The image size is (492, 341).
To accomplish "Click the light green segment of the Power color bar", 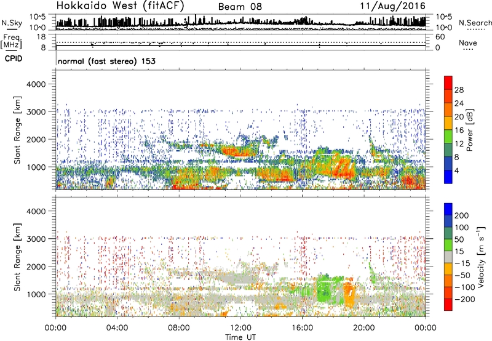I will click(x=448, y=137).
